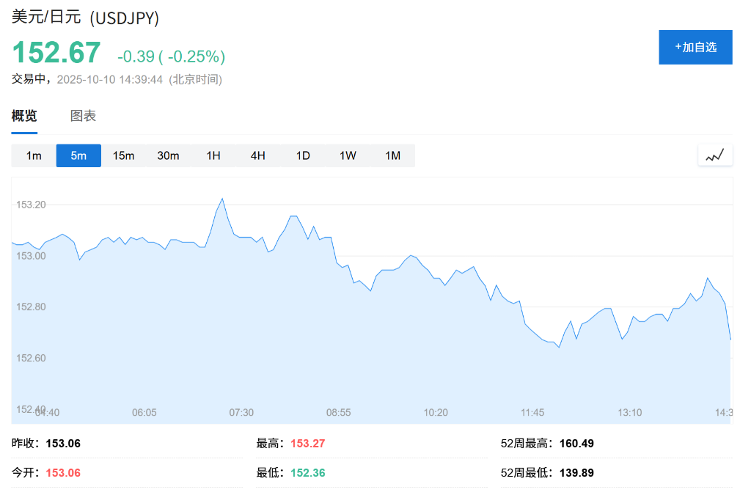Set the chart to 1H timeframe

213,155
